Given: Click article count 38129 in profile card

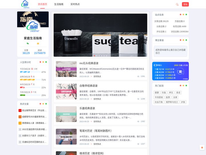Looking at the screenshot, I should pyautogui.click(x=26, y=53).
